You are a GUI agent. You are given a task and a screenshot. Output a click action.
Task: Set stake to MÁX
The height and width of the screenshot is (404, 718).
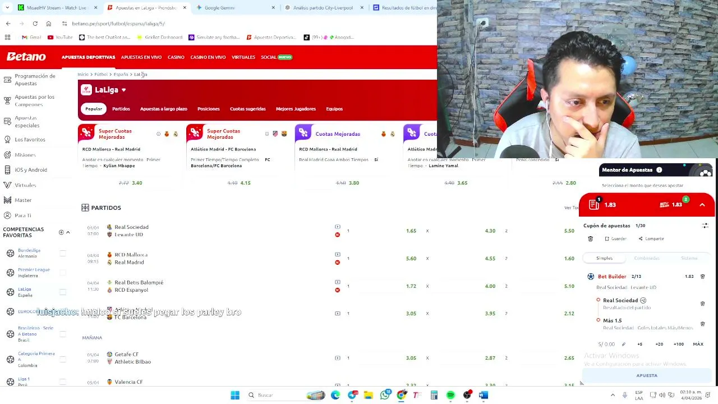pos(698,345)
